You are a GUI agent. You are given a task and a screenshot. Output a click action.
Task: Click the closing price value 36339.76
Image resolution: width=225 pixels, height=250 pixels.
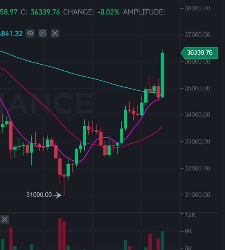pos(45,12)
